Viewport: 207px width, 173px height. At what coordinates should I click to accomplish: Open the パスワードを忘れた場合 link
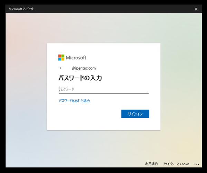[x=74, y=101]
